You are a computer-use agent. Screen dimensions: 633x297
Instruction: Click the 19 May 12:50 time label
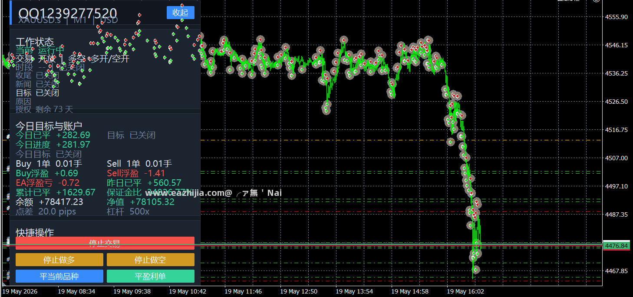tap(299, 291)
